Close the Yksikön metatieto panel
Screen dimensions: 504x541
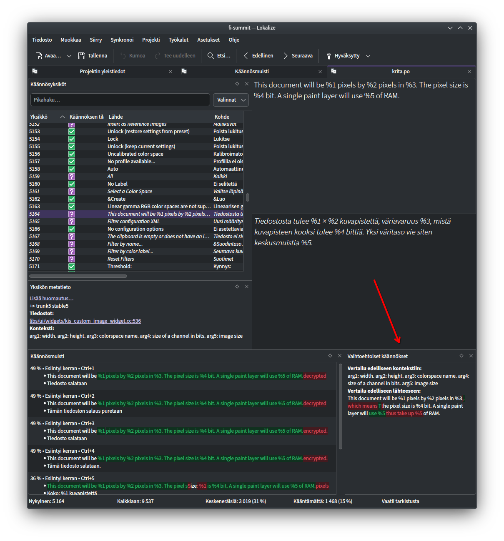coord(247,287)
